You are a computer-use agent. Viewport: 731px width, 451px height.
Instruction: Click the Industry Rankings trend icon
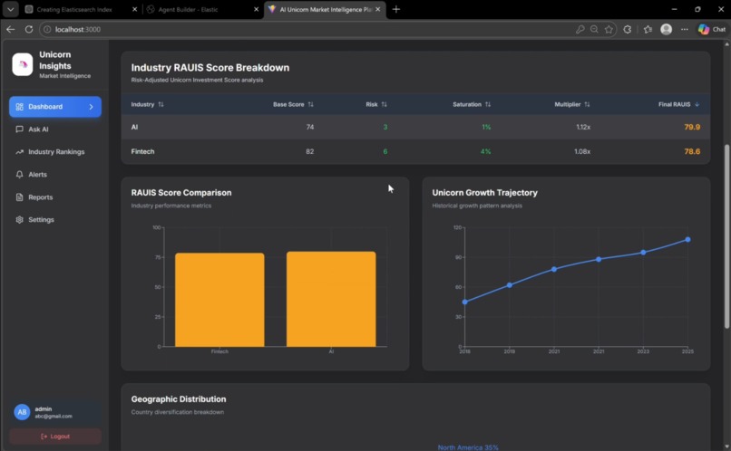(19, 152)
